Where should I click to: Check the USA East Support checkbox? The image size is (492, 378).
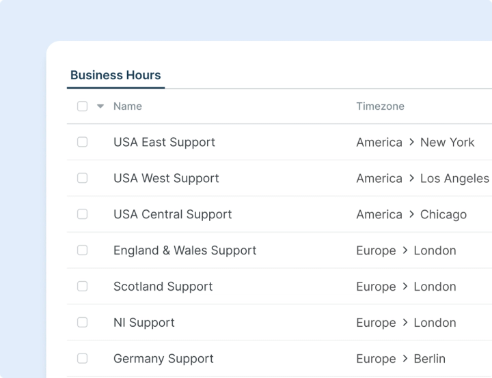click(82, 142)
